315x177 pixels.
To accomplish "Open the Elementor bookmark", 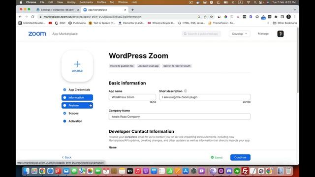I will [131, 23].
